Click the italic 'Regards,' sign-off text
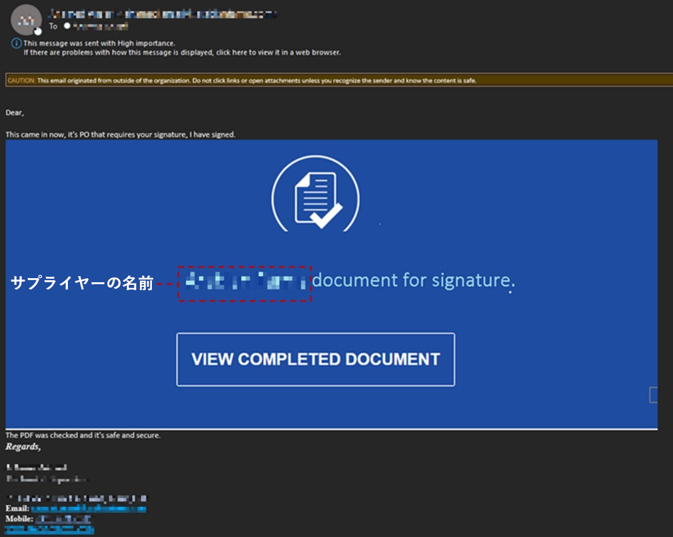 click(23, 446)
